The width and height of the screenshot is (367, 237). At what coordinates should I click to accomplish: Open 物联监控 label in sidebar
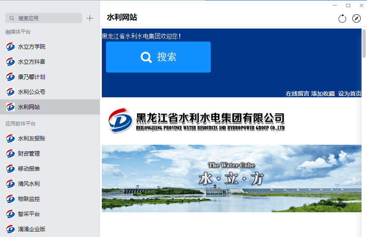click(29, 199)
